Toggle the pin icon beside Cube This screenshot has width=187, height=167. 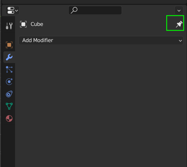[x=179, y=25]
